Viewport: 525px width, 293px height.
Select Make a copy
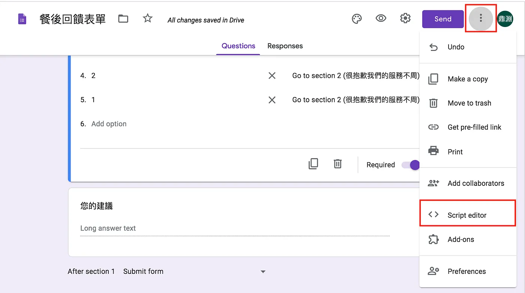coord(468,79)
